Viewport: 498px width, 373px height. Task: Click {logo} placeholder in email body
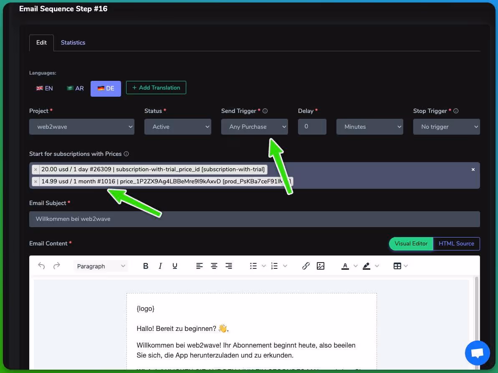tap(145, 309)
